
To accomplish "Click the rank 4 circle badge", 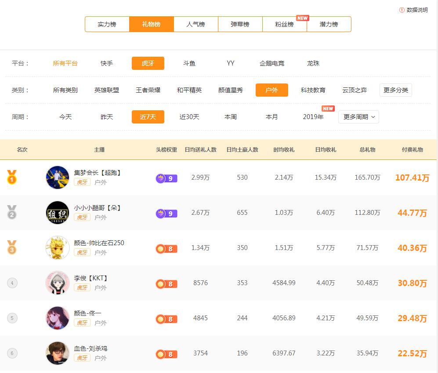I will (12, 283).
